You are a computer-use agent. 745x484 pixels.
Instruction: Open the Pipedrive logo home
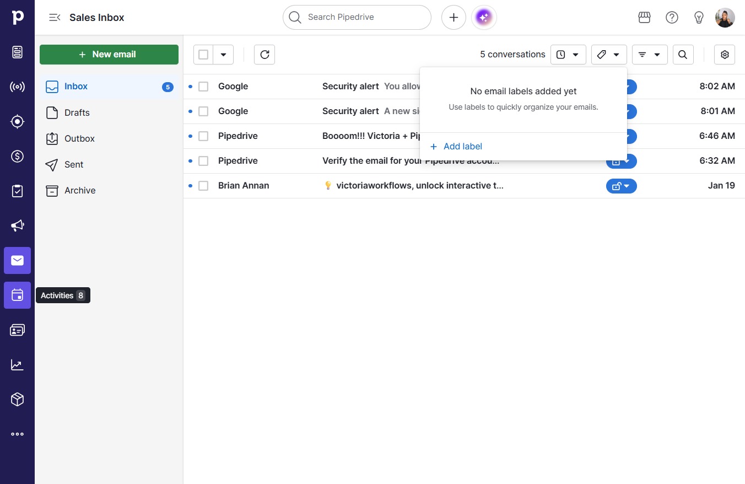click(17, 17)
